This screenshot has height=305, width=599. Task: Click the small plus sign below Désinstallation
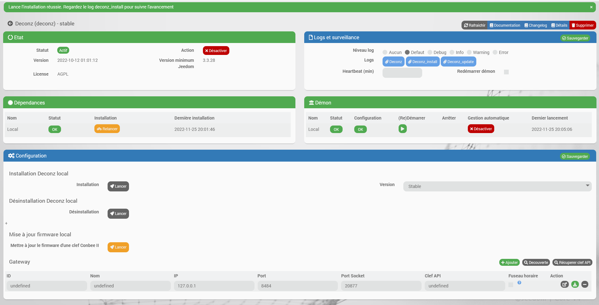(6, 223)
